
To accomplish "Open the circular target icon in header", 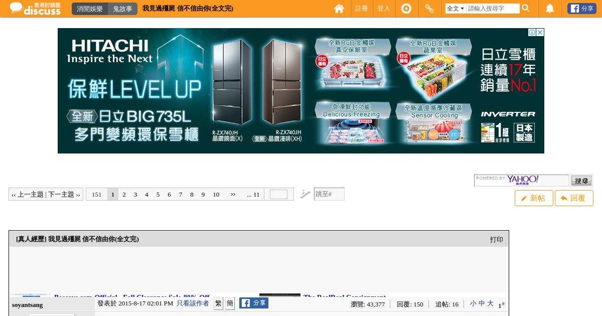I will (406, 9).
